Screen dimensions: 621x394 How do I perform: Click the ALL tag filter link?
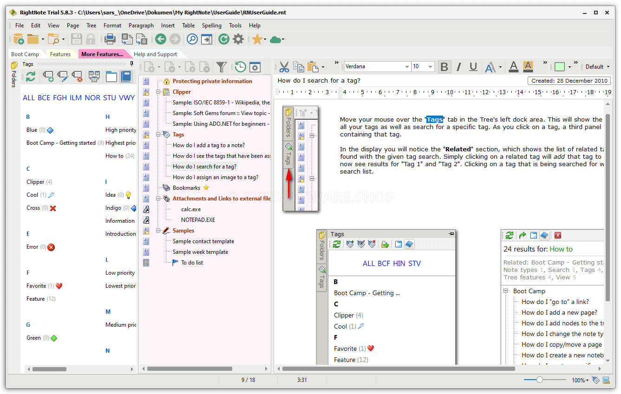29,98
